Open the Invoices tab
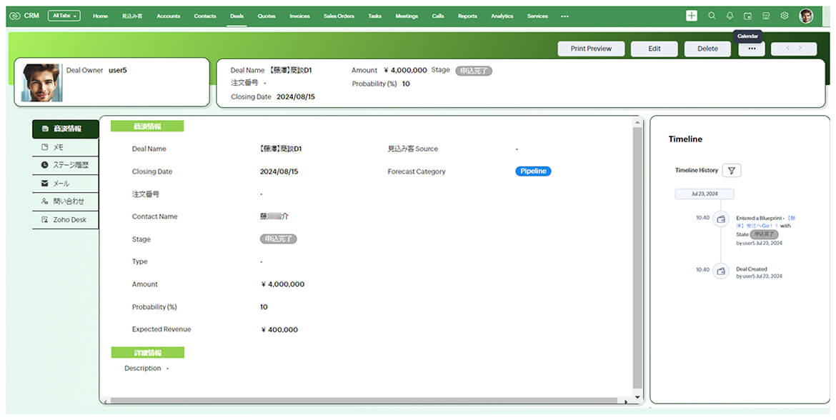Viewport: 836px width, 420px height. click(x=299, y=16)
